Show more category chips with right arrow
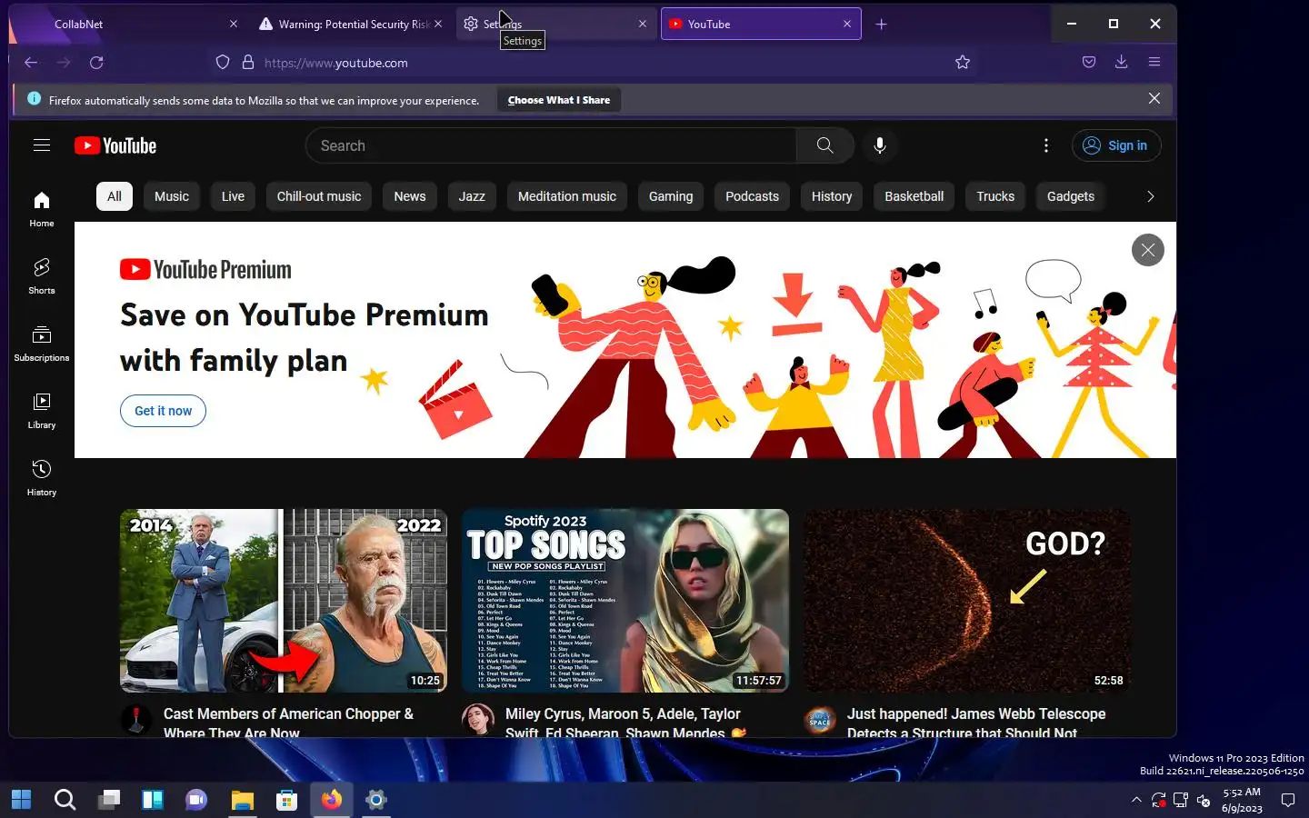 tap(1150, 196)
